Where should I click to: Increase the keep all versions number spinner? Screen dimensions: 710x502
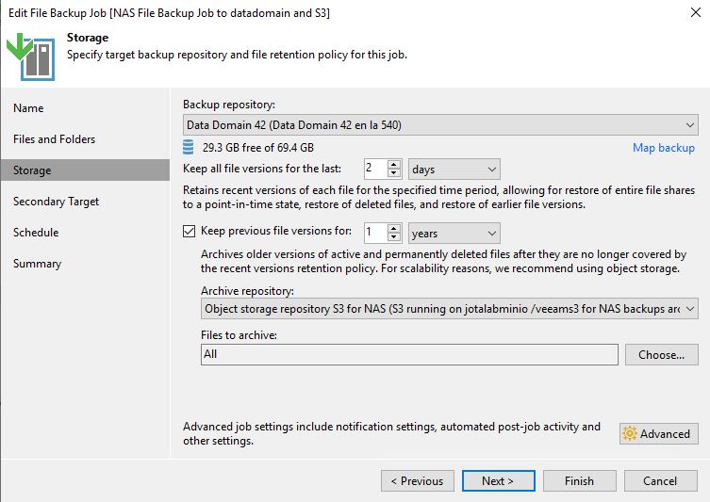tap(395, 165)
